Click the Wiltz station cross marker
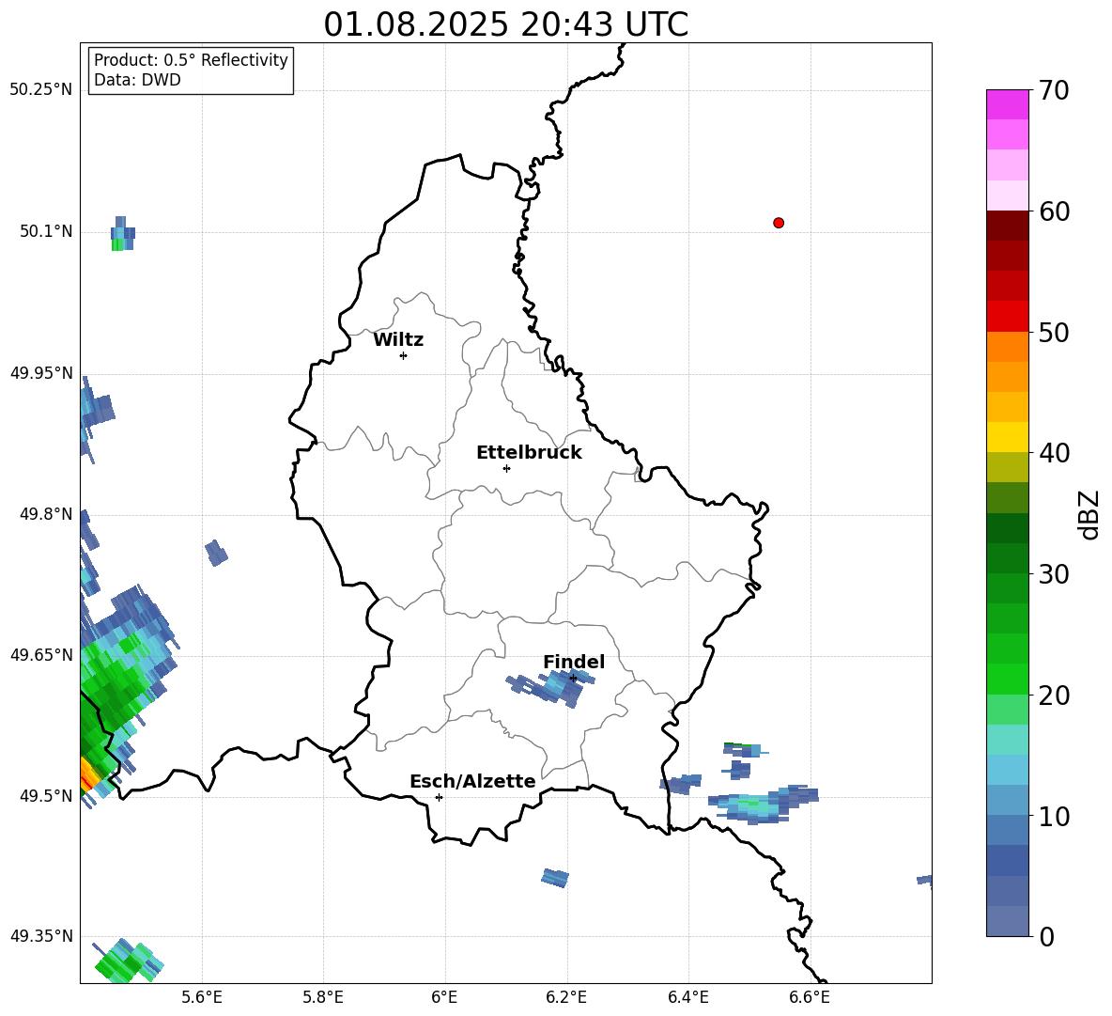This screenshot has height=1016, width=1112. pyautogui.click(x=403, y=355)
